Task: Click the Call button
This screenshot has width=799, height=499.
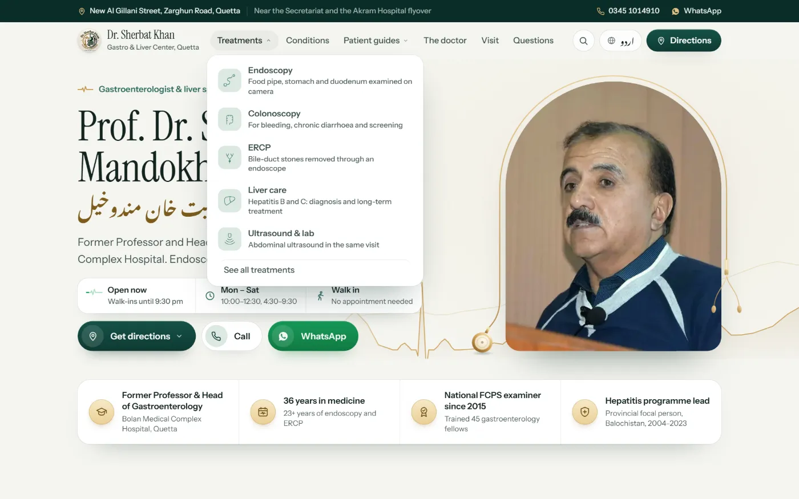Action: pos(232,336)
